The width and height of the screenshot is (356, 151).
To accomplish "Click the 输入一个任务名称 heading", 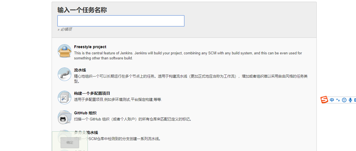I will (x=82, y=10).
